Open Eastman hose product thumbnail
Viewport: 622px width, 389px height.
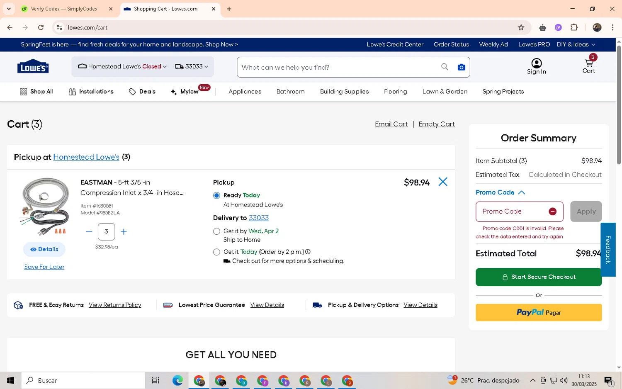(x=44, y=207)
